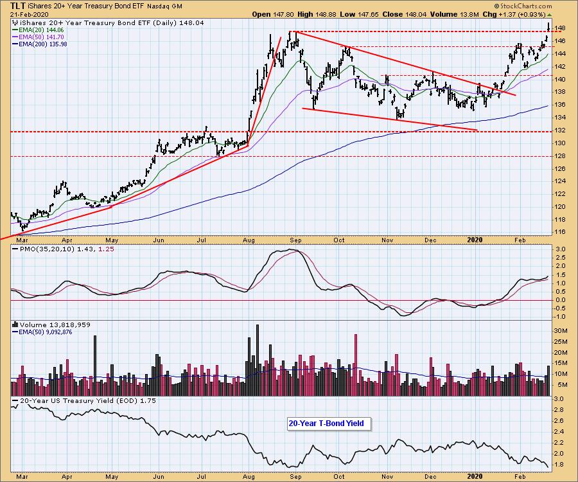Click the 5M volume axis label

tap(563, 385)
